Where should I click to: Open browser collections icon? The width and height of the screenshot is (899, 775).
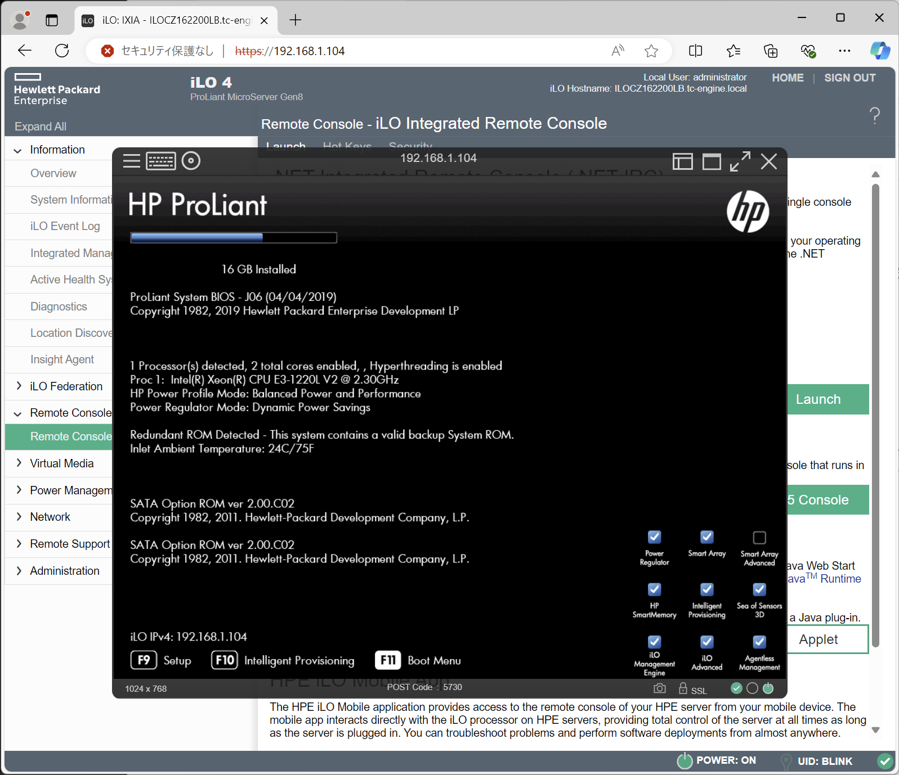771,51
